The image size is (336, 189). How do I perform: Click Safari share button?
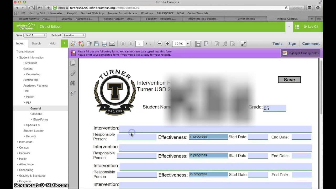tap(40, 8)
